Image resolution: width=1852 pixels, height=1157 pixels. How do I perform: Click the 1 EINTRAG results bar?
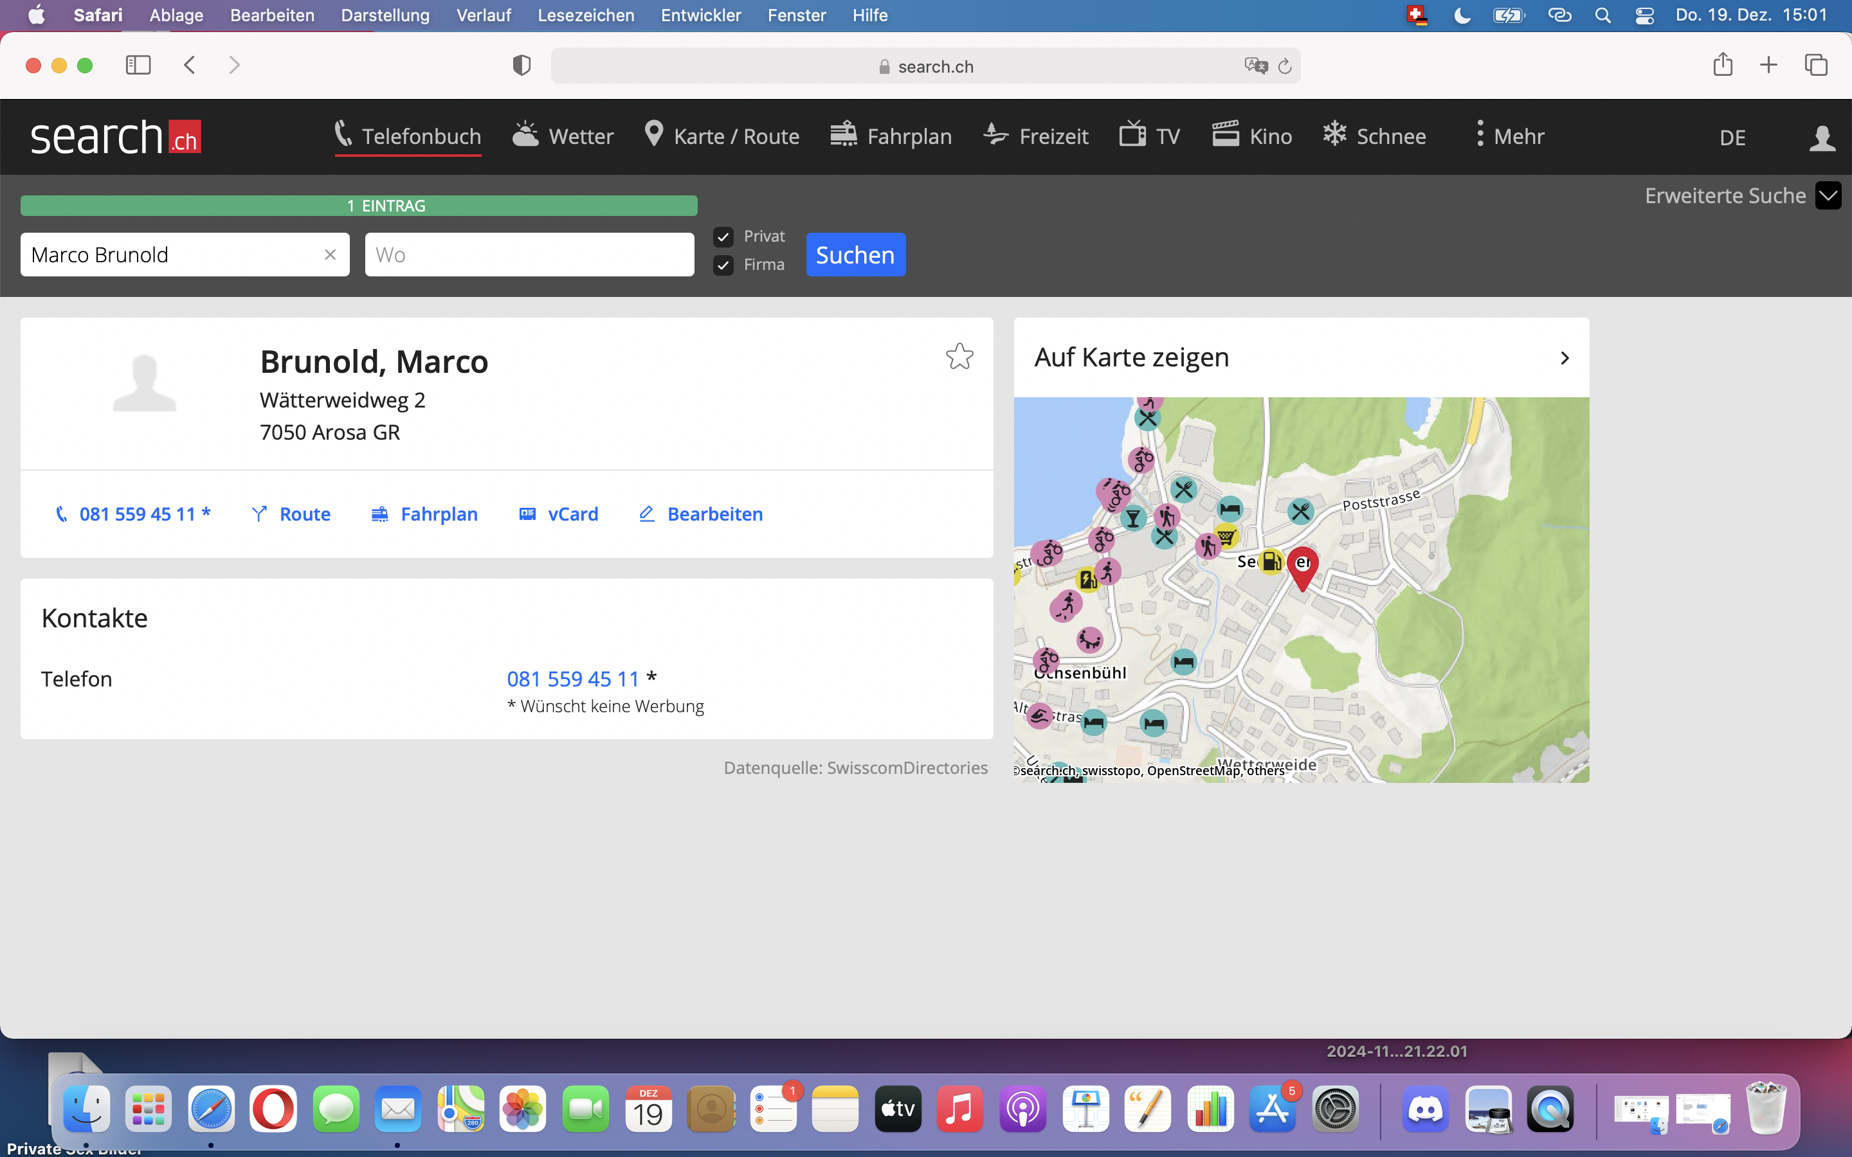coord(359,206)
